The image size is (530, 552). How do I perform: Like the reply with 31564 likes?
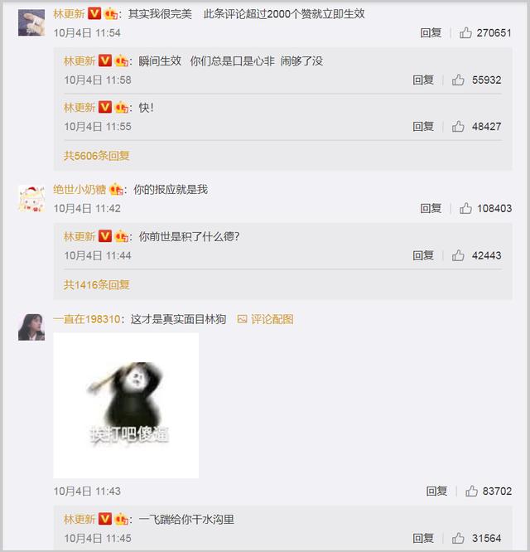458,538
